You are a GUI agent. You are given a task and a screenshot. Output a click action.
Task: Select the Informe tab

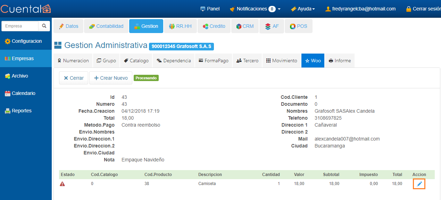340,61
